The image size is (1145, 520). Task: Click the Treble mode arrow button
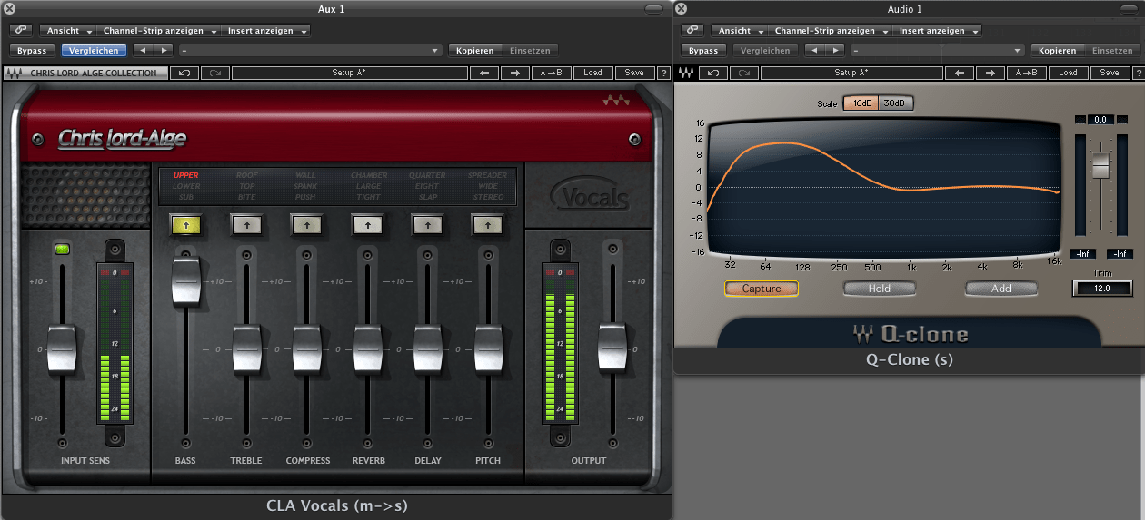(x=246, y=223)
